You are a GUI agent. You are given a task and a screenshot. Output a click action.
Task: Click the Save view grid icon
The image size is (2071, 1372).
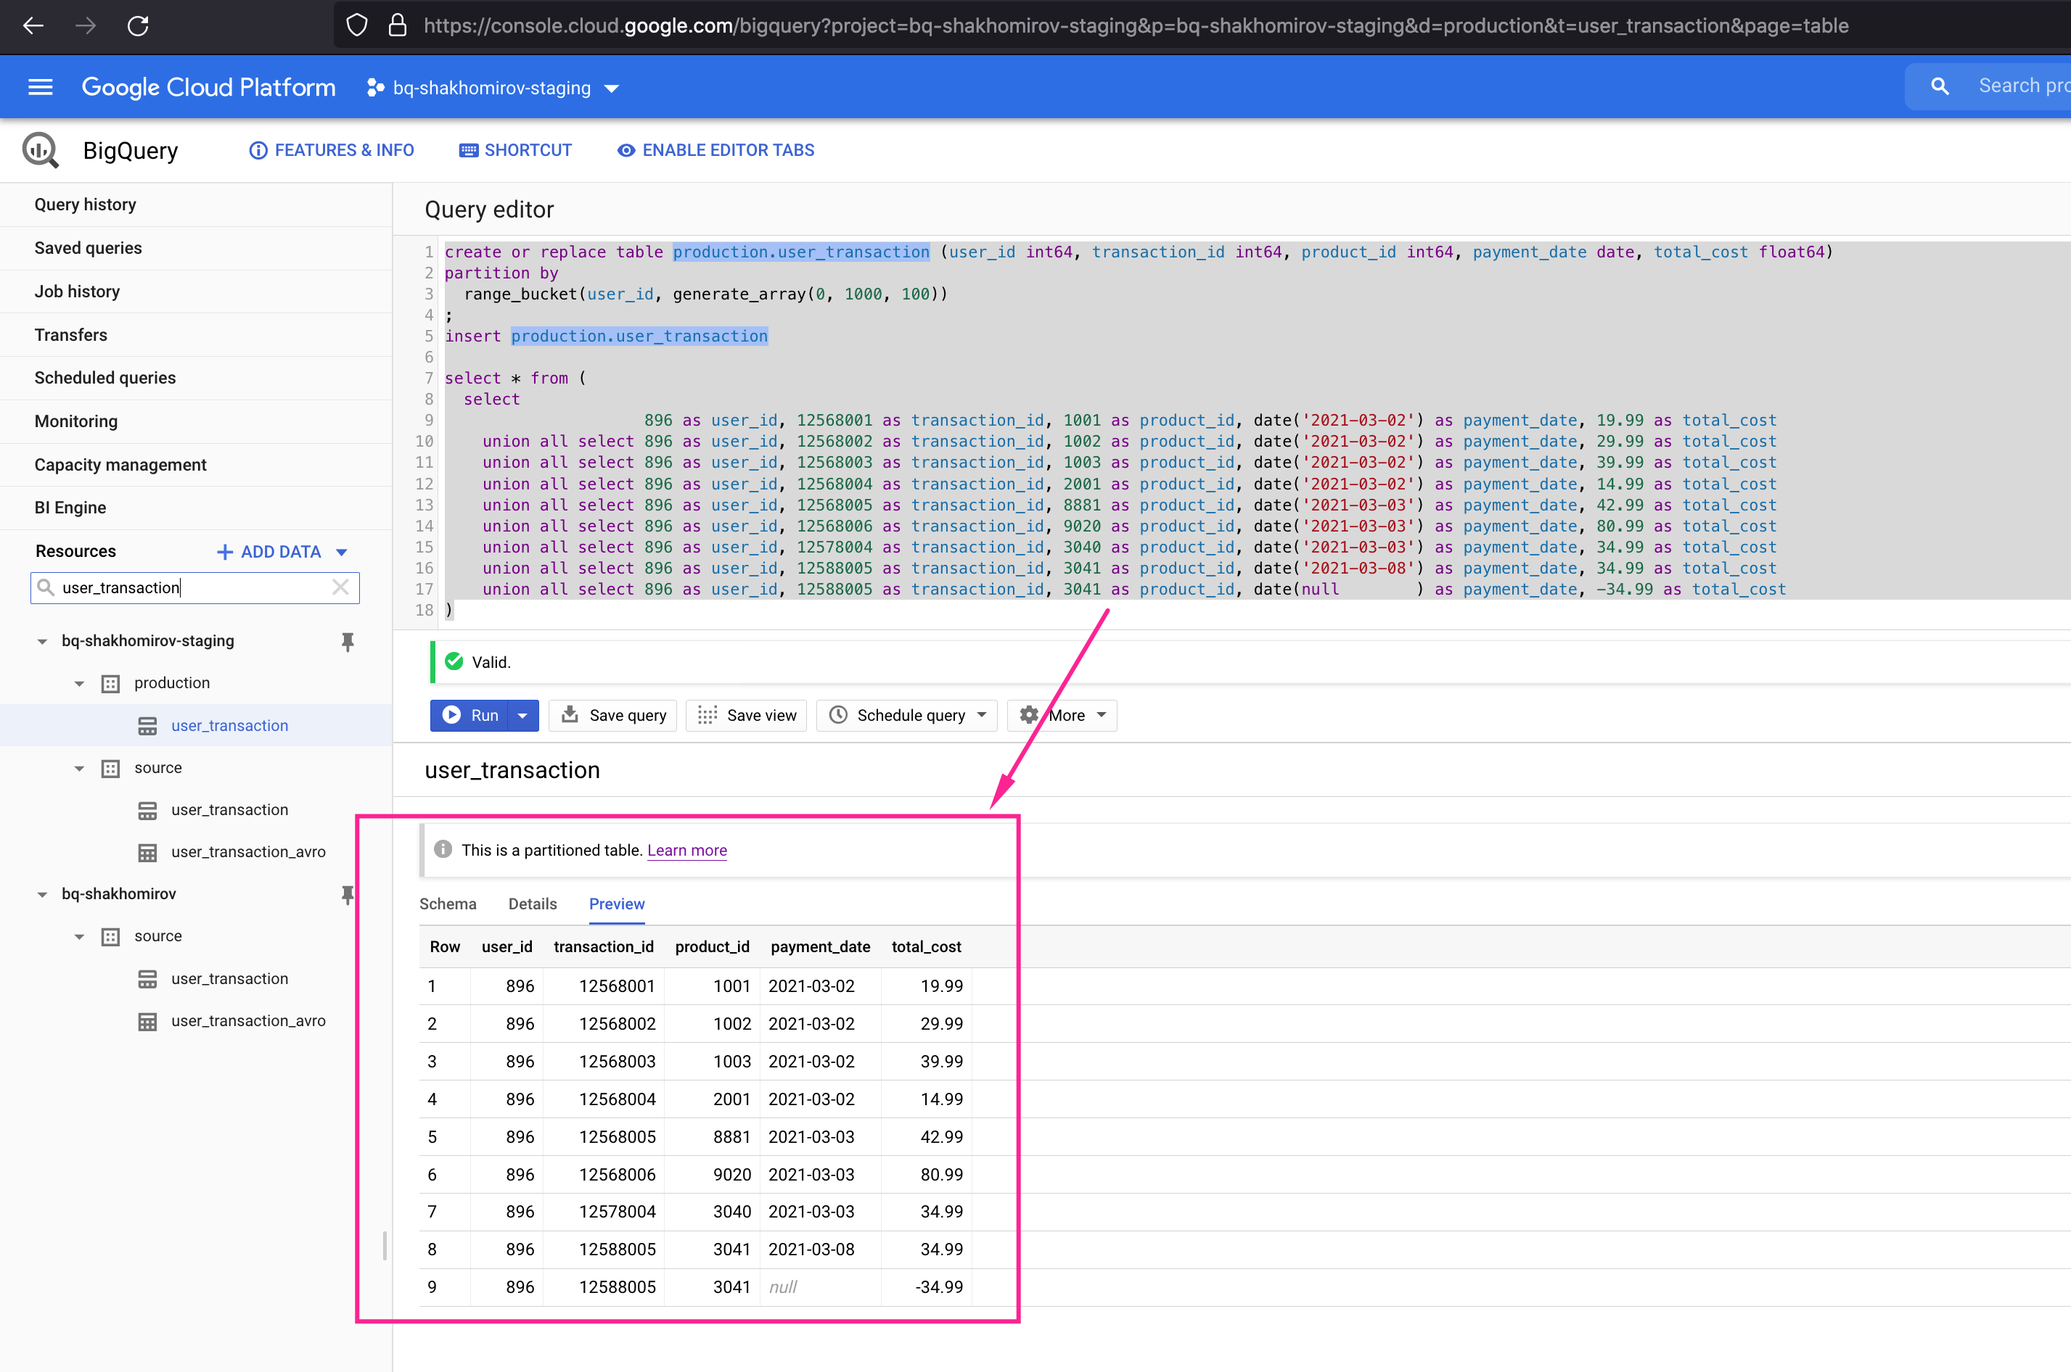[x=706, y=715]
